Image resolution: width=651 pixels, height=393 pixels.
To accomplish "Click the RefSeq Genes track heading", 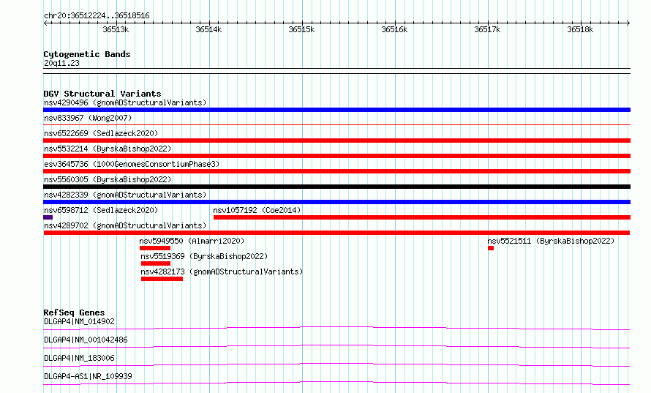I will (x=74, y=312).
